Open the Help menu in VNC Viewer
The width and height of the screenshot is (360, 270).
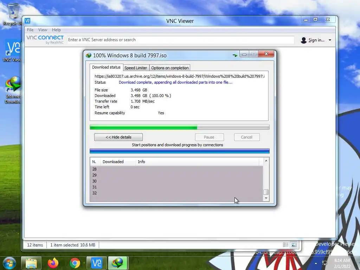[x=56, y=30]
